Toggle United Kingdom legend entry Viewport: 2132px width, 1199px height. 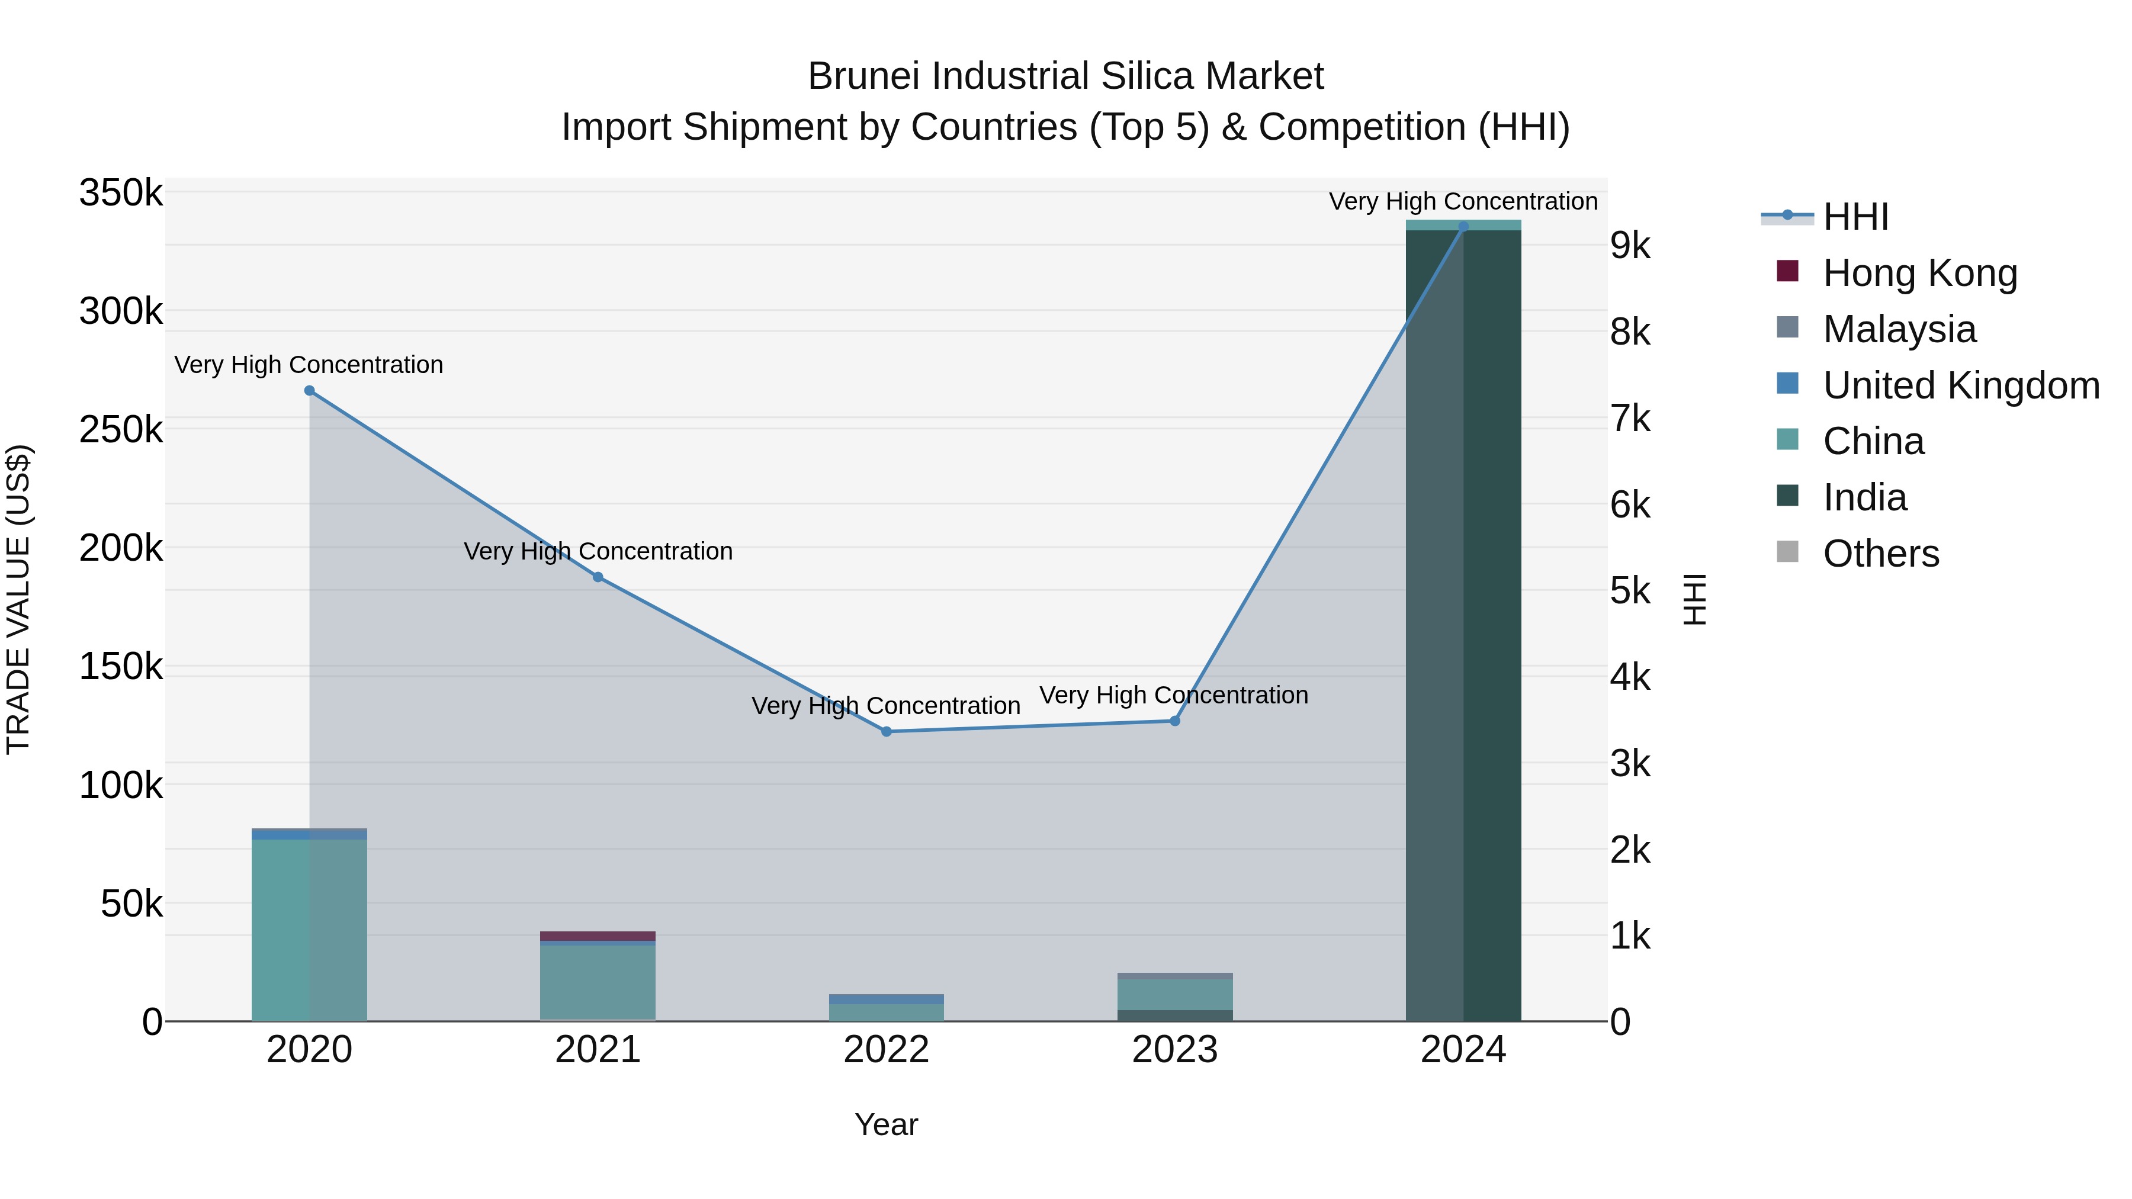pyautogui.click(x=1938, y=385)
